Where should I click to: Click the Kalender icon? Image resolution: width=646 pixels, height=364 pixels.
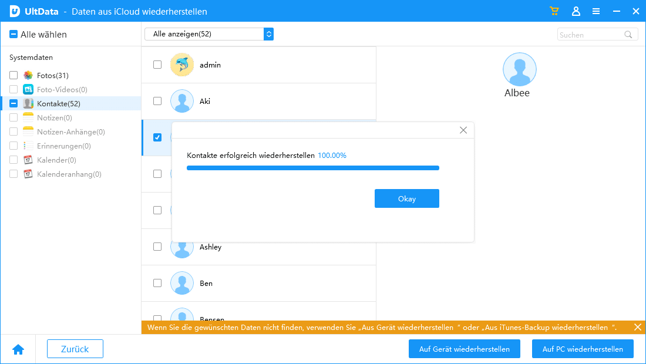[x=28, y=160]
